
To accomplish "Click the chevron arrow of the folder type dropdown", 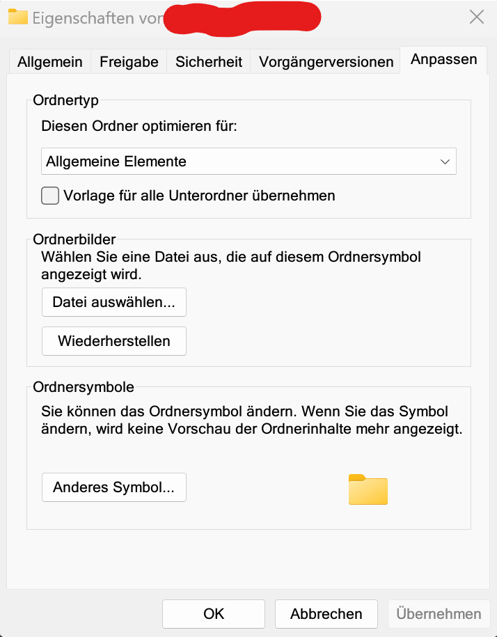I will pos(445,162).
